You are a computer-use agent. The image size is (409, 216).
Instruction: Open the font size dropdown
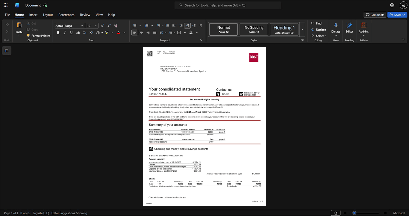(96, 26)
